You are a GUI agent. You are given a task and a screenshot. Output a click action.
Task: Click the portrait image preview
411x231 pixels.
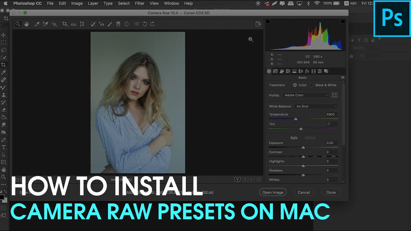click(x=138, y=102)
